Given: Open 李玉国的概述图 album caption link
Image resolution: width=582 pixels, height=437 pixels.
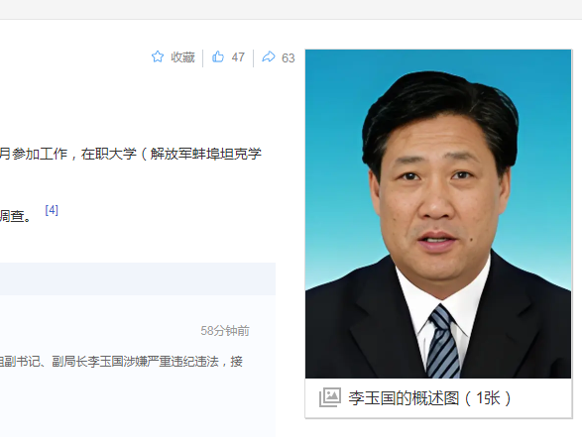Looking at the screenshot, I should 404,398.
